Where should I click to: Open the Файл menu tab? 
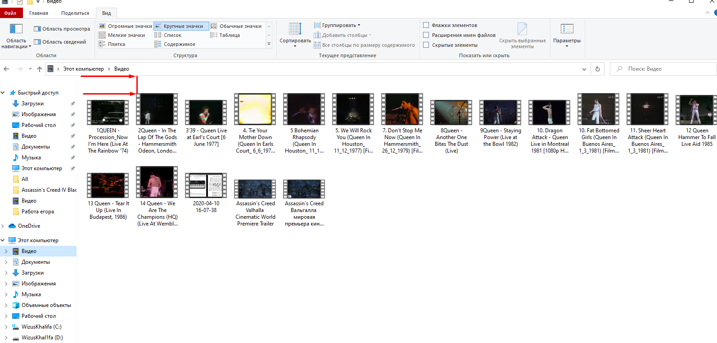coord(10,13)
